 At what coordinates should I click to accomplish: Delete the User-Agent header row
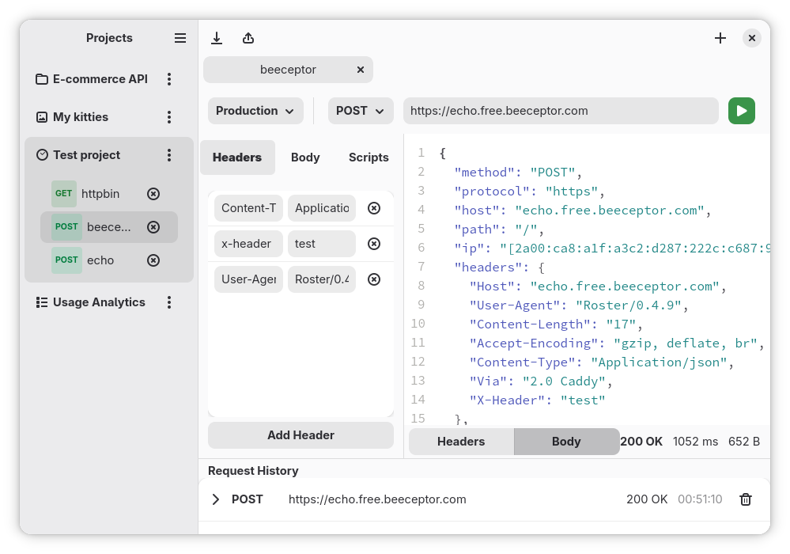tap(374, 279)
